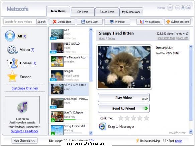Select the wee video thumbnail

tap(57, 34)
